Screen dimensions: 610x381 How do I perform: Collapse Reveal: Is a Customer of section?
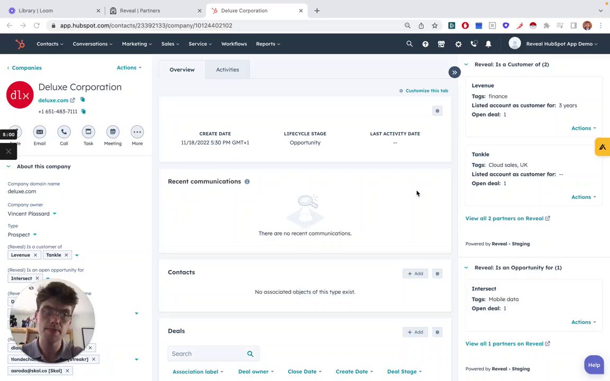[x=466, y=65]
